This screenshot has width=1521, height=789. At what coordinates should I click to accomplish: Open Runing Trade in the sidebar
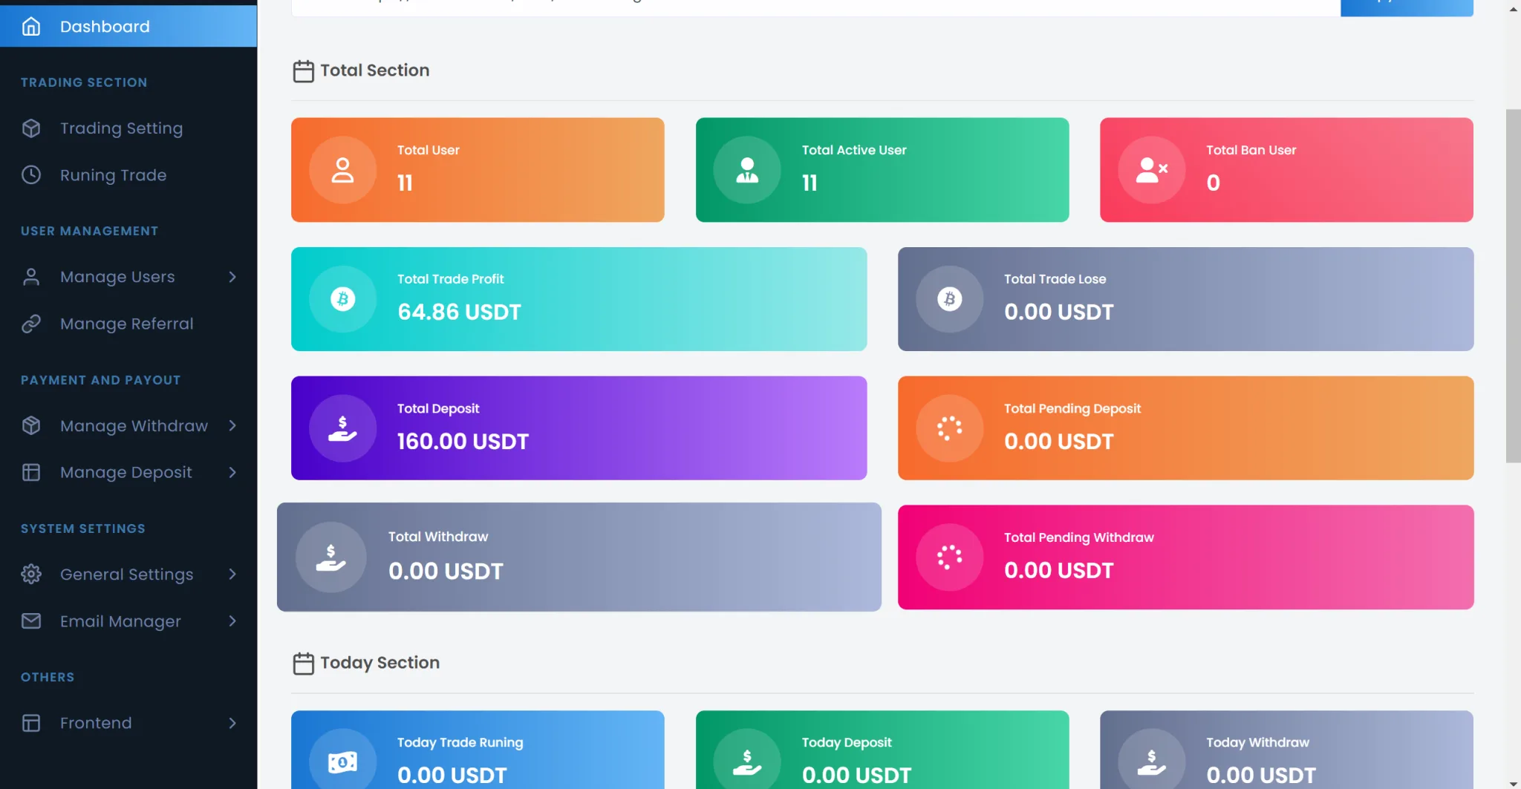pos(113,175)
